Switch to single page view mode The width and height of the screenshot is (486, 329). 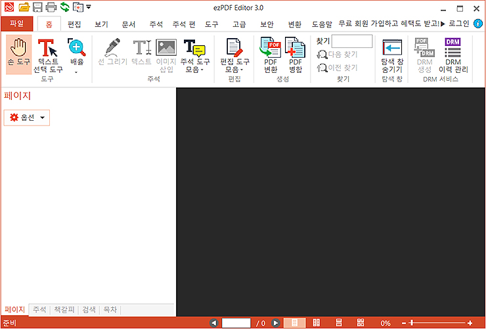(295, 323)
